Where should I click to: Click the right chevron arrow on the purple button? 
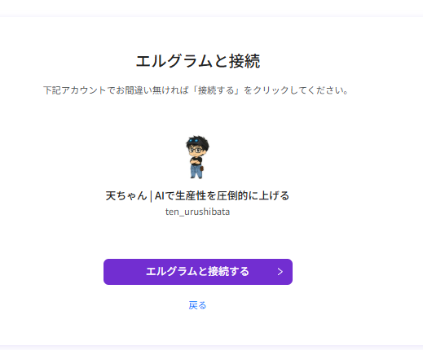coord(280,272)
